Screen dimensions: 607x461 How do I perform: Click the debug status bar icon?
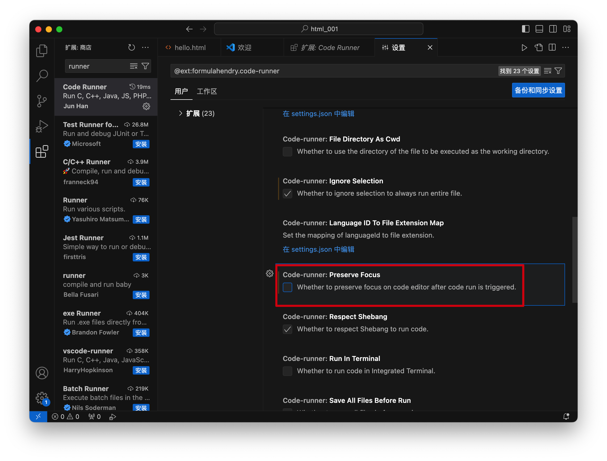(x=112, y=416)
